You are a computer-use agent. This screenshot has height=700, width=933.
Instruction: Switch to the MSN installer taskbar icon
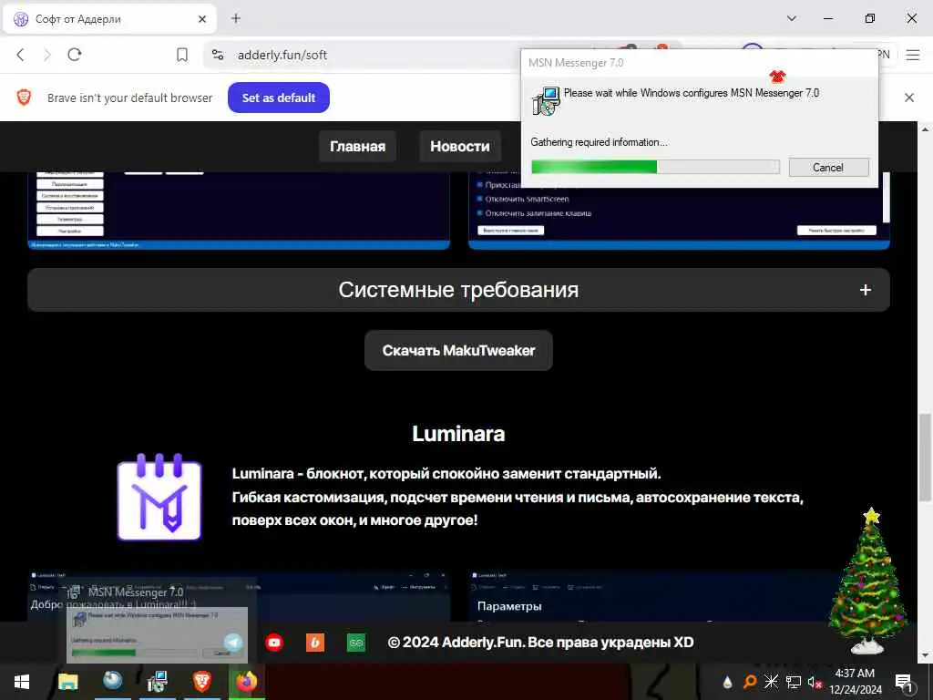tap(157, 682)
